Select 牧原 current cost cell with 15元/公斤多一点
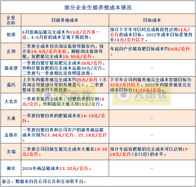This screenshot has width=196, height=187. tap(65, 35)
